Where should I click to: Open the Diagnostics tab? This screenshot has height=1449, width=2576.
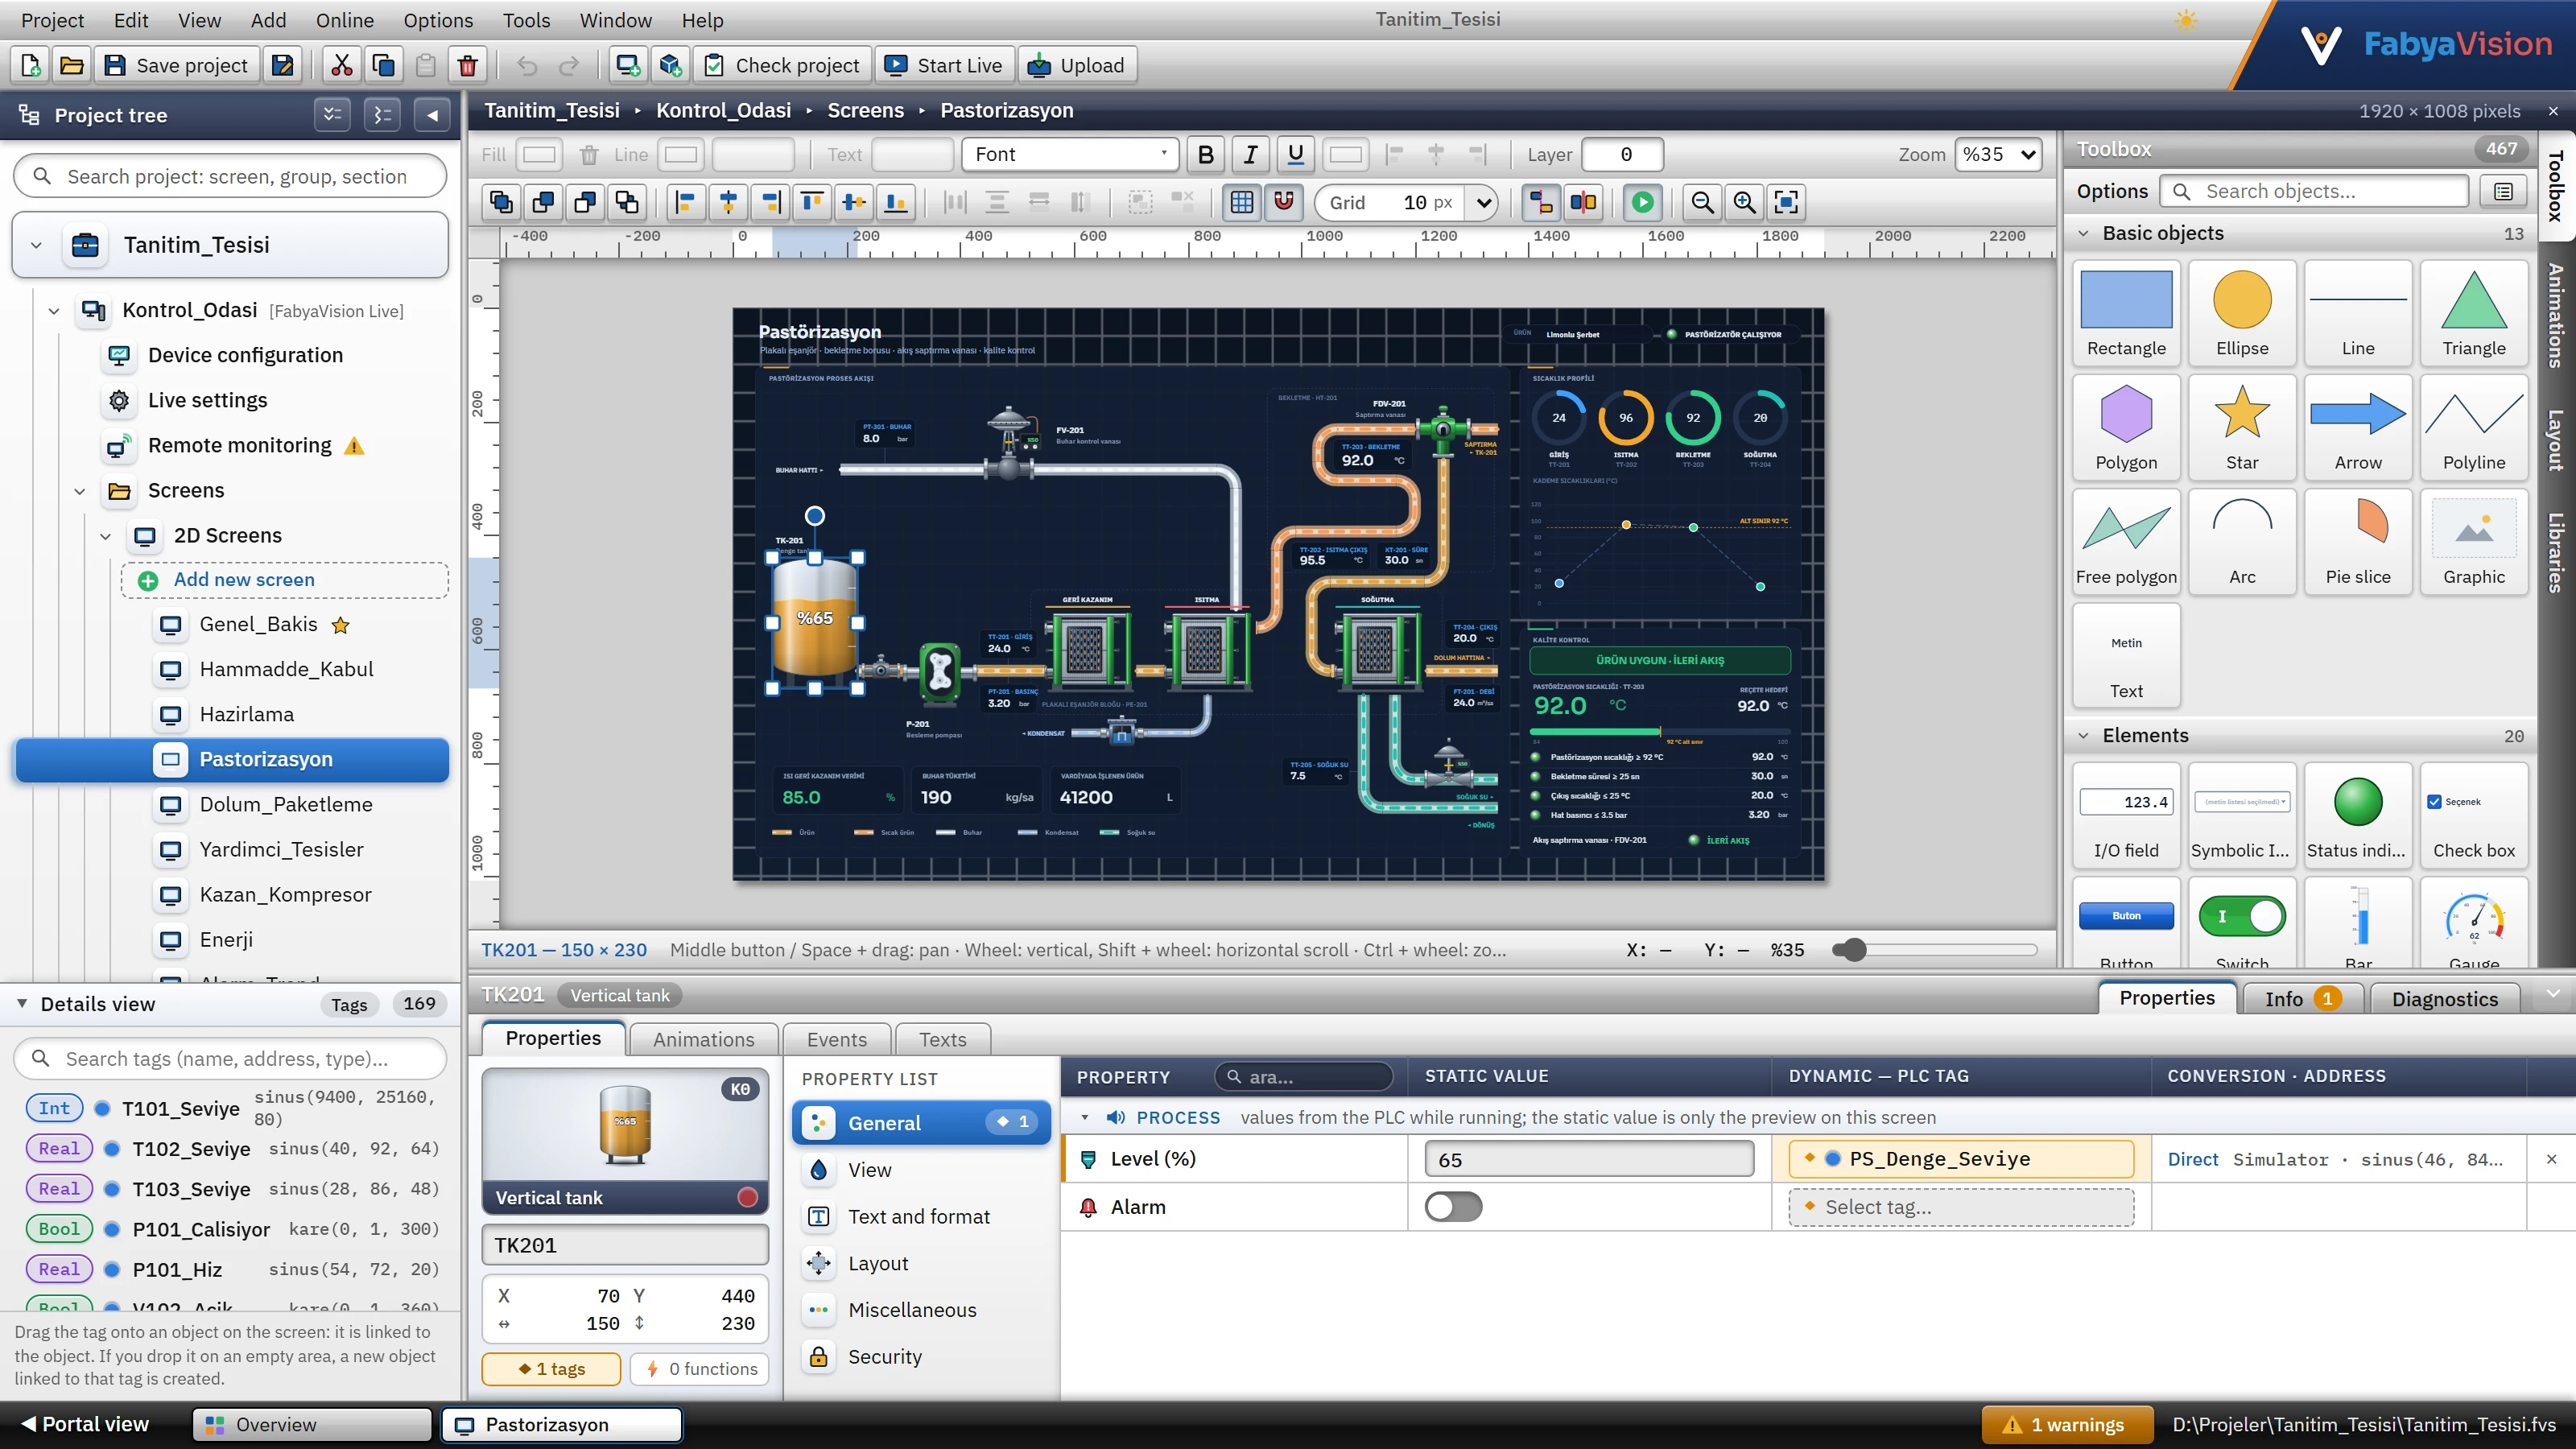(2444, 998)
